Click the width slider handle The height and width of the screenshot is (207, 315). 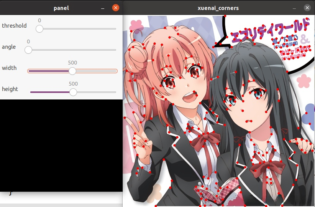[72, 71]
